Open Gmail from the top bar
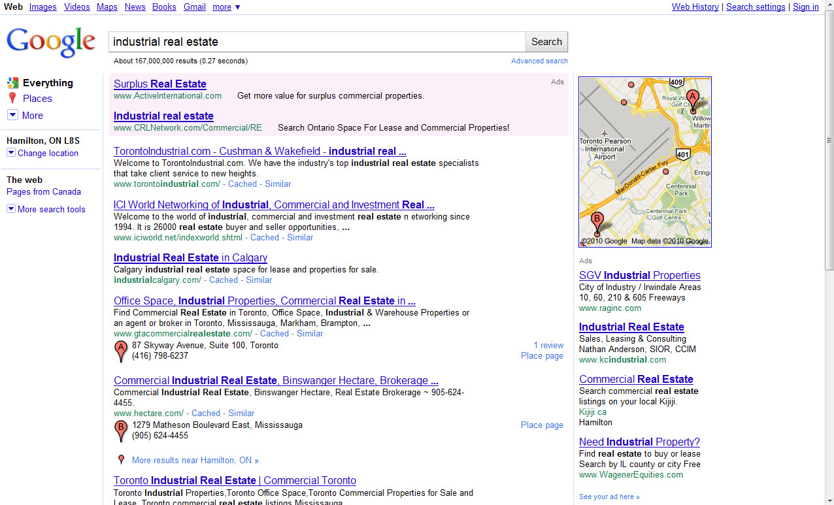834x505 pixels. click(x=195, y=7)
